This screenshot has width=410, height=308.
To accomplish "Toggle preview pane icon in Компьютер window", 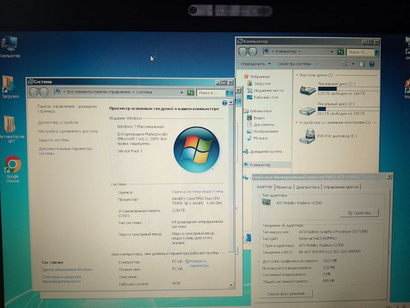I will tap(362, 64).
